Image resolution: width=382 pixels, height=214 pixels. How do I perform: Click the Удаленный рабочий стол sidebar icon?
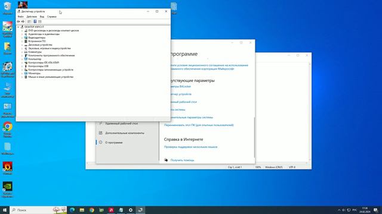[x=100, y=124]
